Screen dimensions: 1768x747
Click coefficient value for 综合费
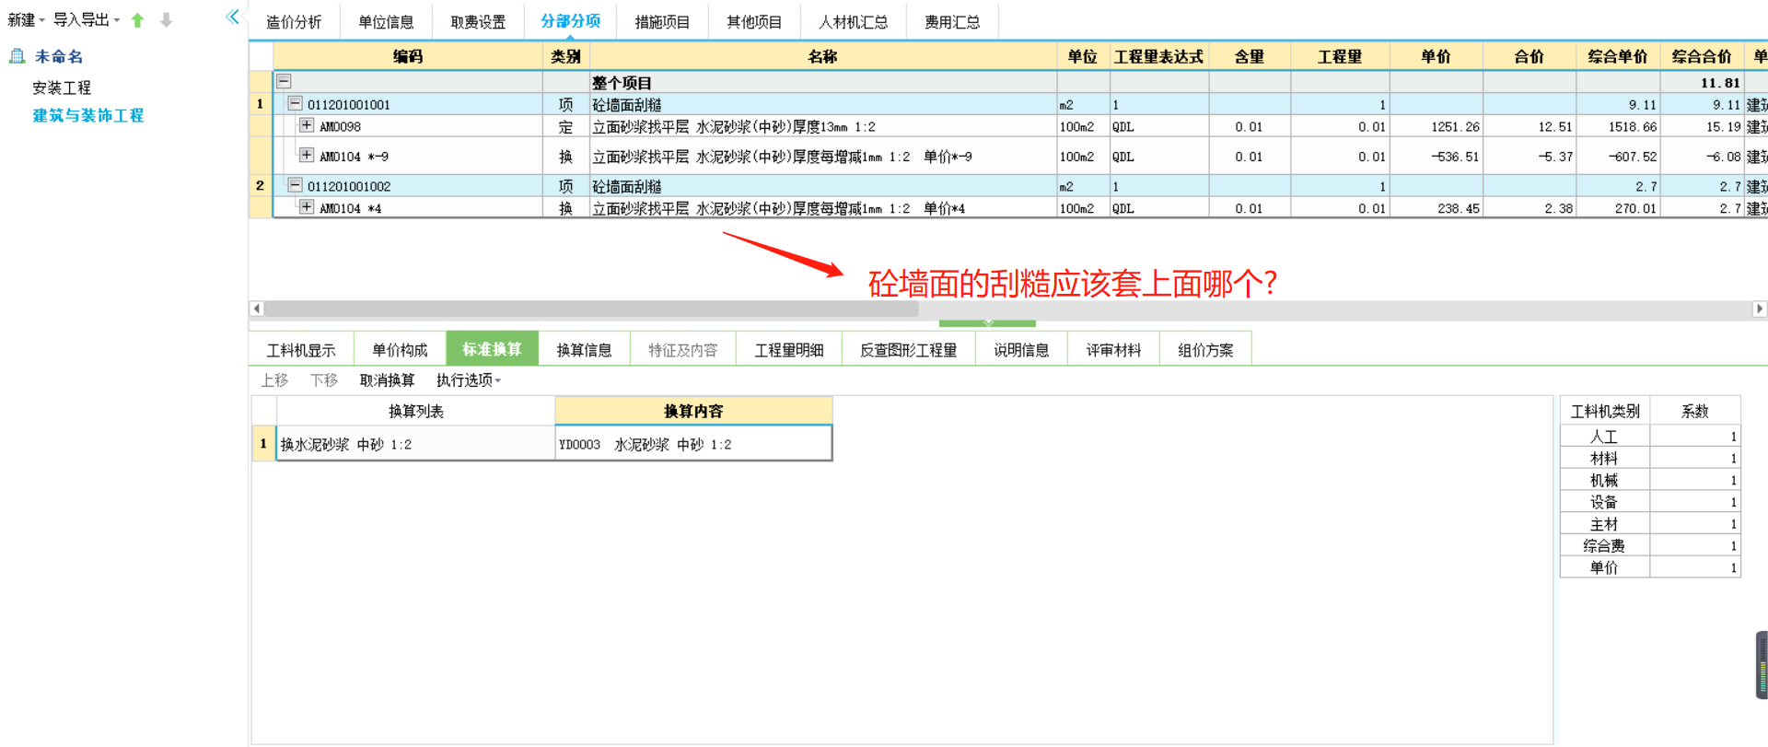coord(1694,545)
